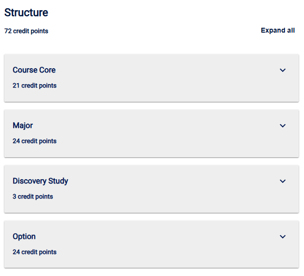Click Expand all to show every section

pos(278,30)
